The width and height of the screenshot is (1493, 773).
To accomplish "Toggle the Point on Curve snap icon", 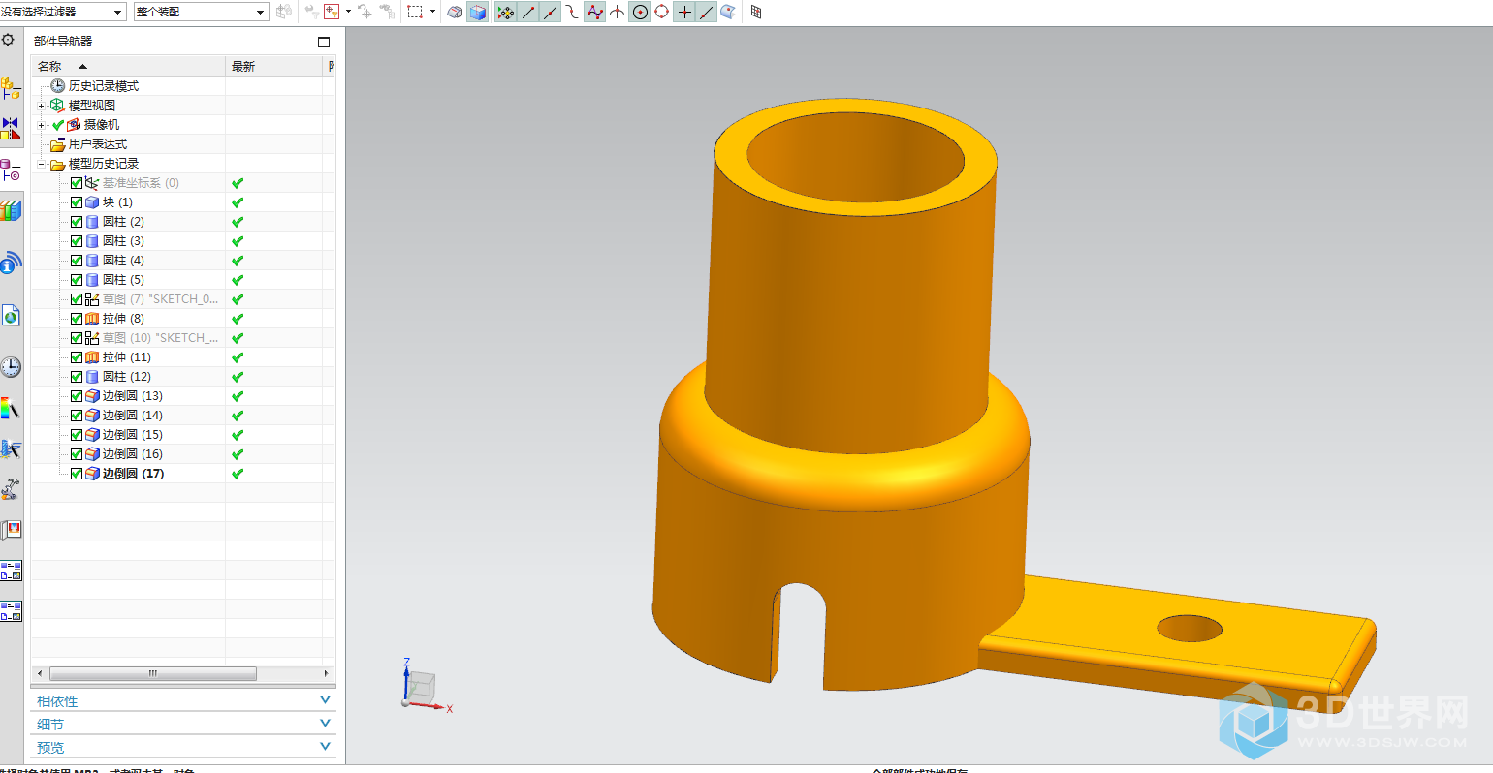I will tap(707, 12).
